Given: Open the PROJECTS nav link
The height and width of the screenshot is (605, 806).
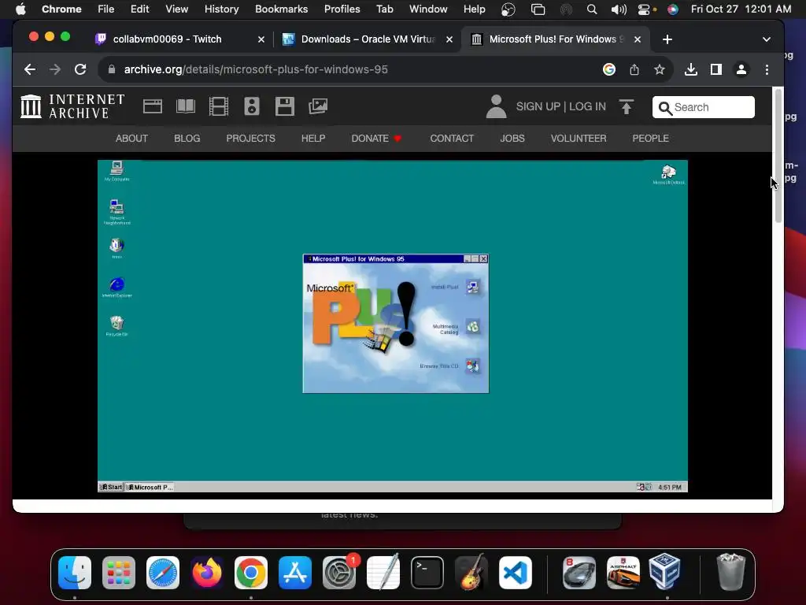Looking at the screenshot, I should 251,139.
